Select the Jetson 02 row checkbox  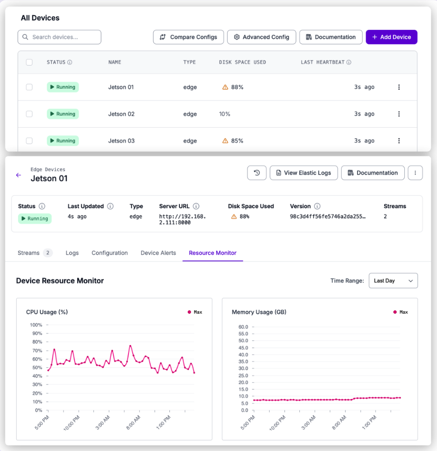pos(29,114)
